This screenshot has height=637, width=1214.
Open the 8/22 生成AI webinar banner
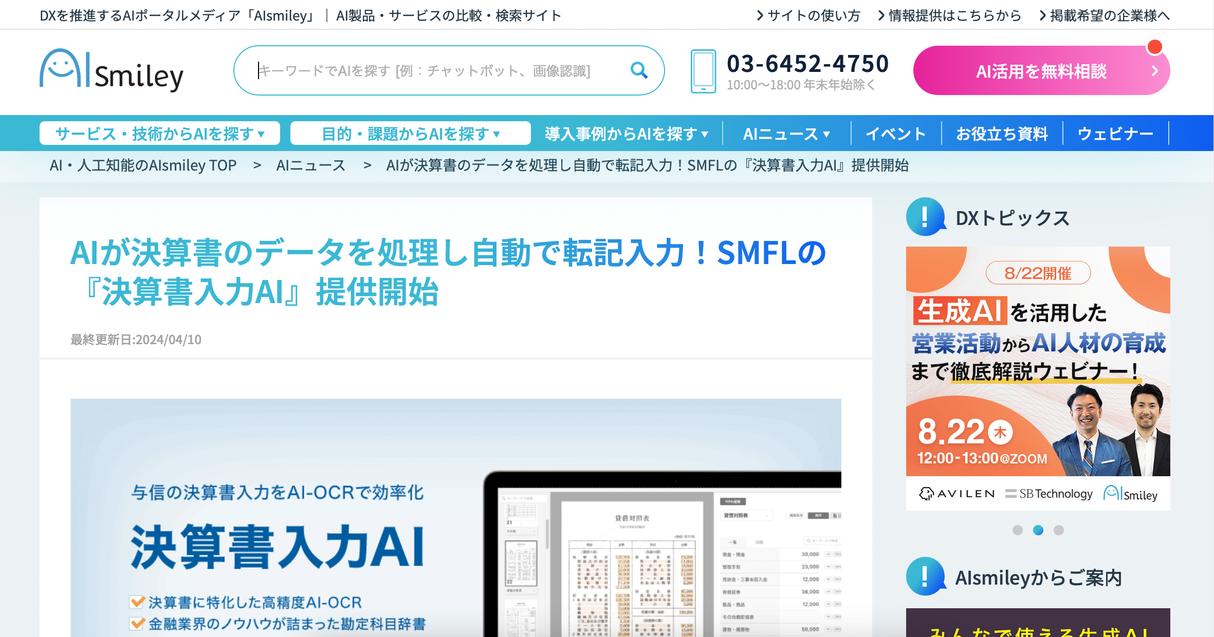[1038, 378]
